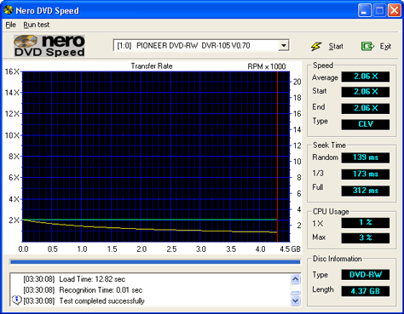Click the log scrollbar thumb
Screen dimensions: 404x314
(x=296, y=293)
